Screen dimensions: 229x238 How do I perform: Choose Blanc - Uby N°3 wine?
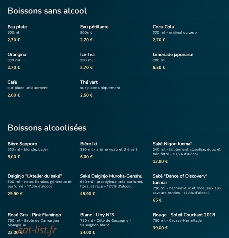coord(97,215)
